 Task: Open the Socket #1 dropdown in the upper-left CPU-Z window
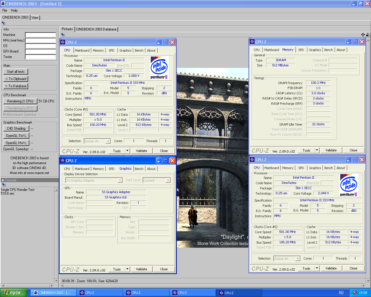pos(108,141)
